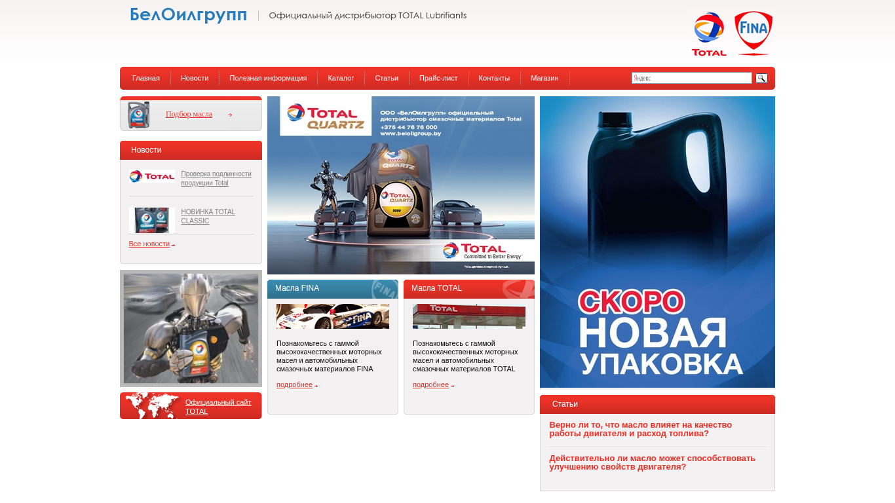Click the Новости sidebar panel header
Viewport: 895px width, 503px height.
[191, 150]
